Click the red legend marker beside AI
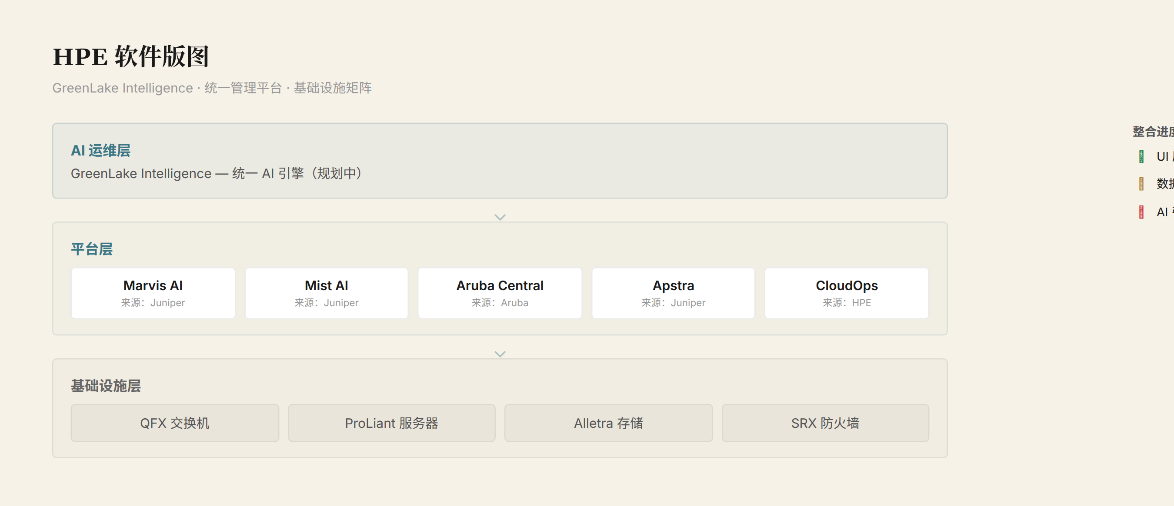The height and width of the screenshot is (506, 1174). (1141, 212)
